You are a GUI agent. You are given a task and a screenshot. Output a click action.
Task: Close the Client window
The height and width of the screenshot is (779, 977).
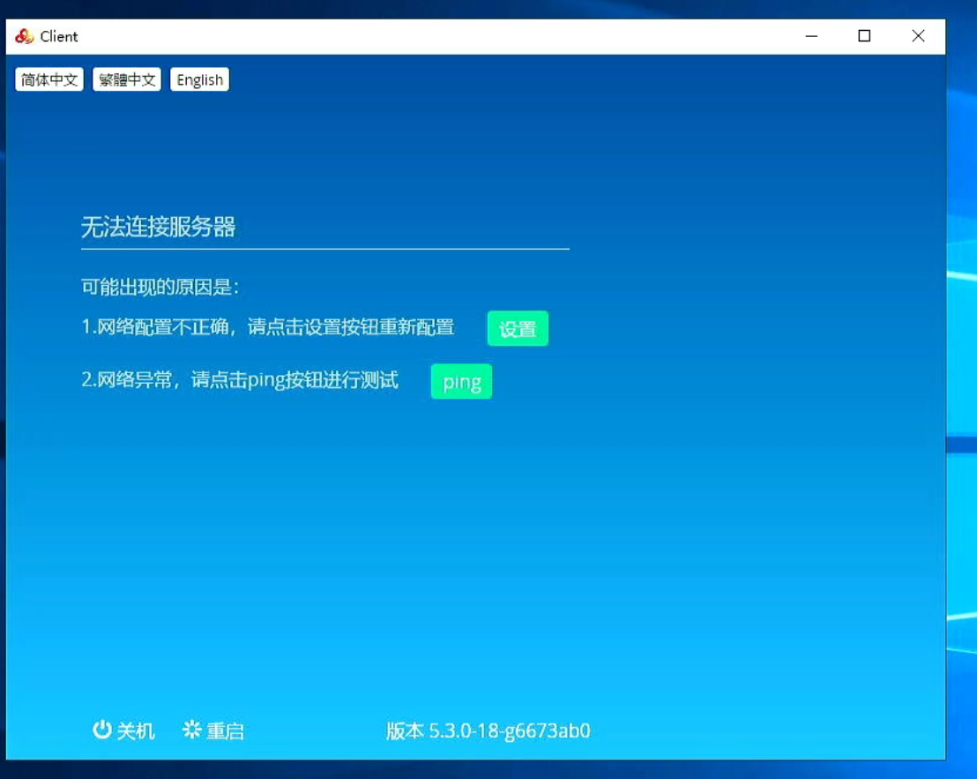[x=918, y=36]
